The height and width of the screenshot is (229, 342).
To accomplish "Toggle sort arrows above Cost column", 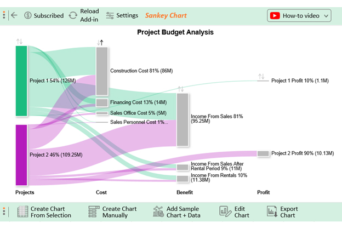I will (100, 43).
